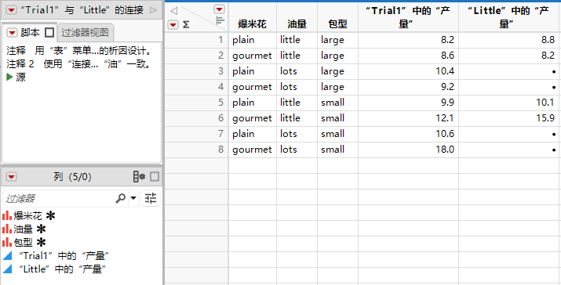561x285 pixels.
Task: Select the 油量 column in column list
Action: 24,229
